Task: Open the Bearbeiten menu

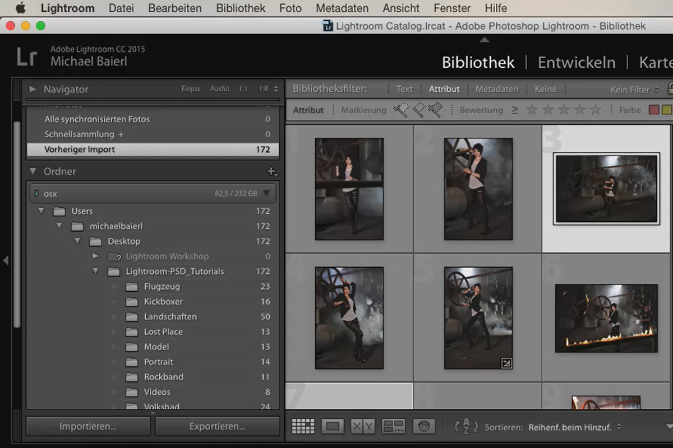Action: pos(175,8)
